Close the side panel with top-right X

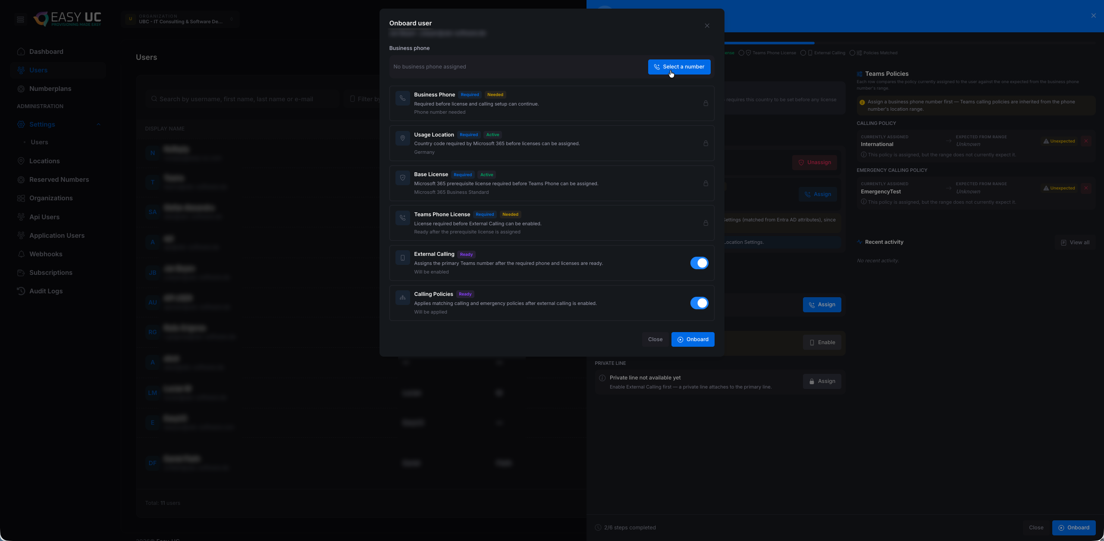pos(1093,16)
